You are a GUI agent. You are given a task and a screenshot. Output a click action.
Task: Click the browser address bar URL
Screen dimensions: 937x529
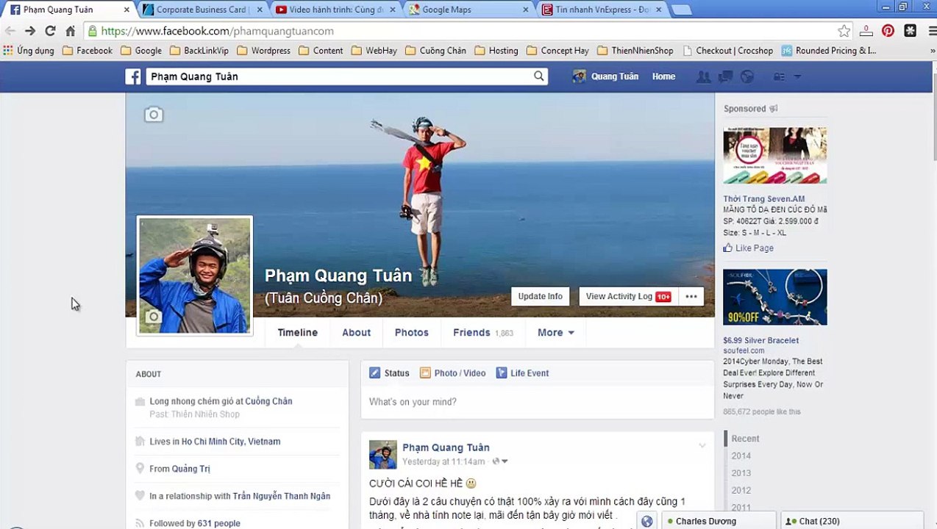tap(217, 31)
